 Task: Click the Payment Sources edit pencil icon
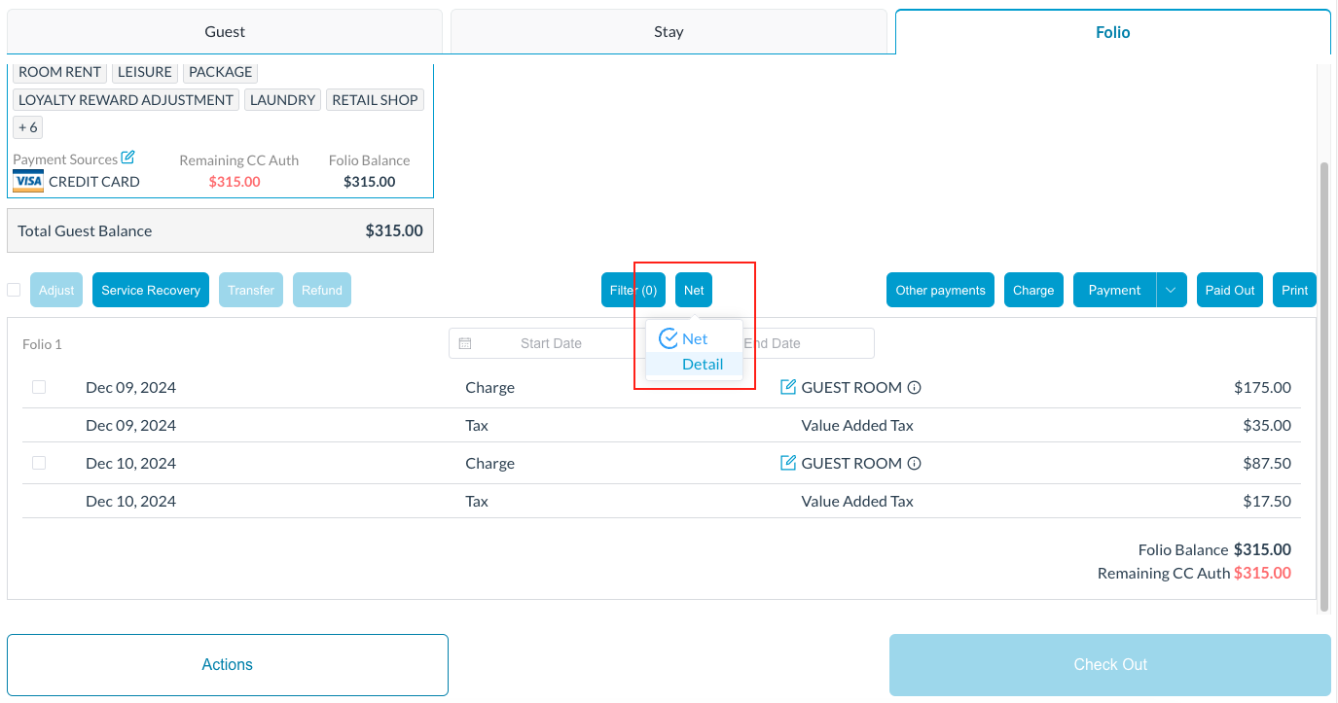click(x=127, y=158)
